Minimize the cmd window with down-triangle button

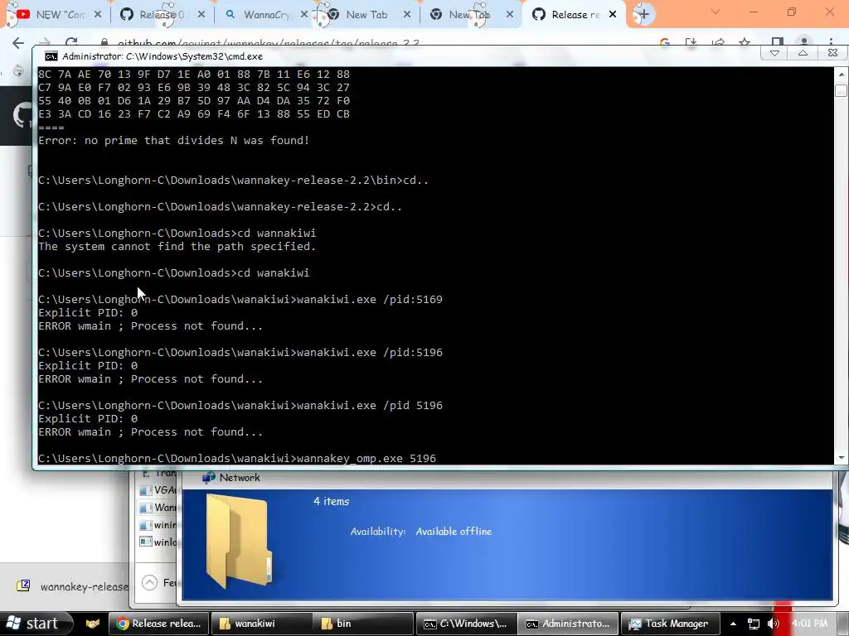[x=775, y=52]
